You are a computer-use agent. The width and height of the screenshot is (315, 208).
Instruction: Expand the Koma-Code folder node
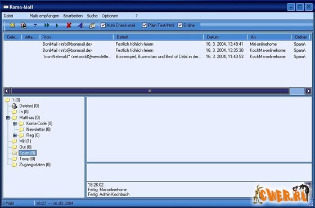15,123
